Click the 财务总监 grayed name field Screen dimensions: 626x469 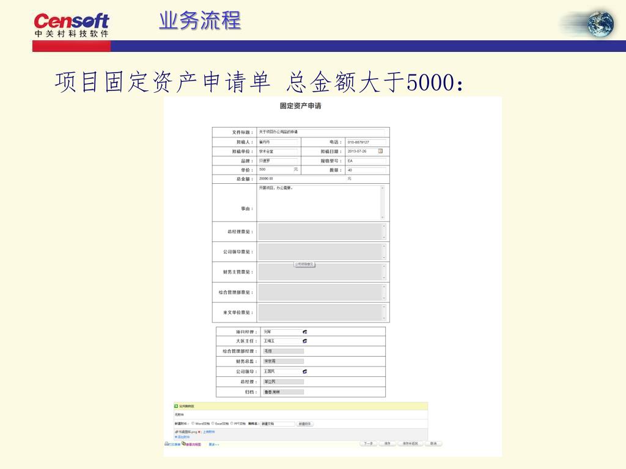[284, 362]
